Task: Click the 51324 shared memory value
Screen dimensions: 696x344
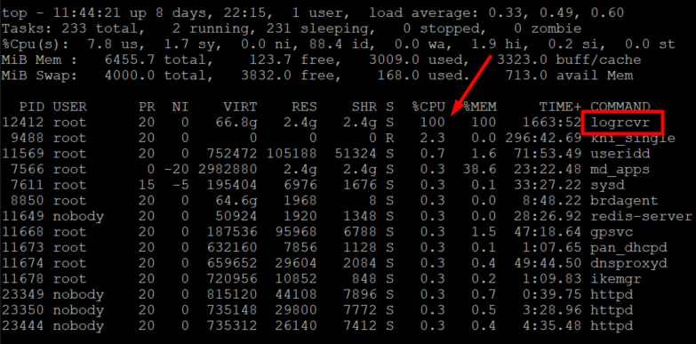Action: [356, 154]
